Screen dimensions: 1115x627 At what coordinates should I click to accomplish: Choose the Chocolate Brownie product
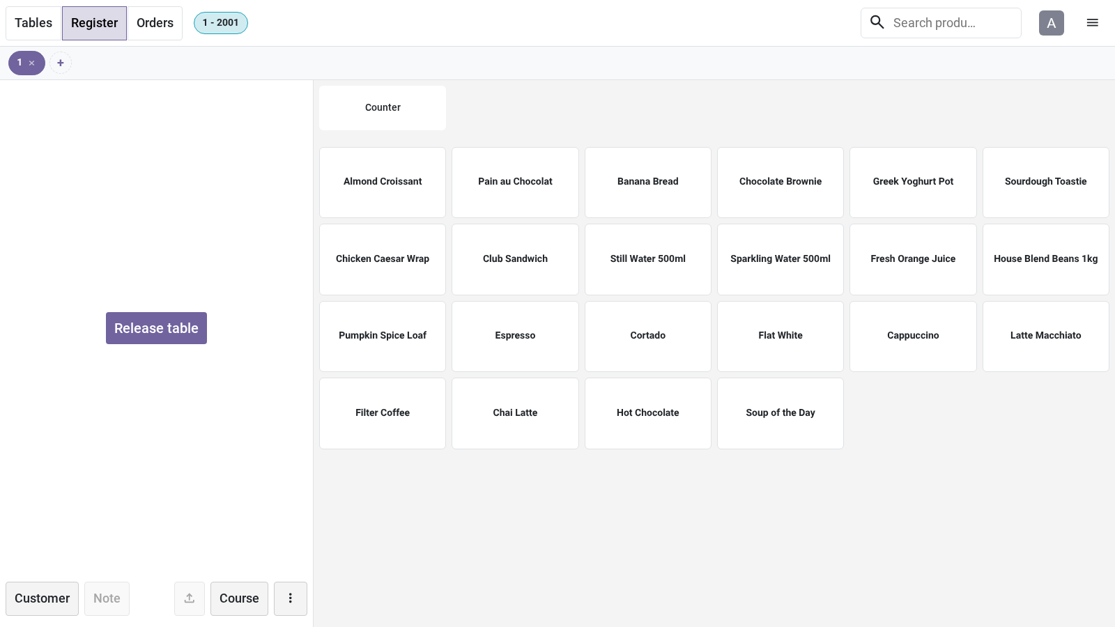tap(780, 183)
